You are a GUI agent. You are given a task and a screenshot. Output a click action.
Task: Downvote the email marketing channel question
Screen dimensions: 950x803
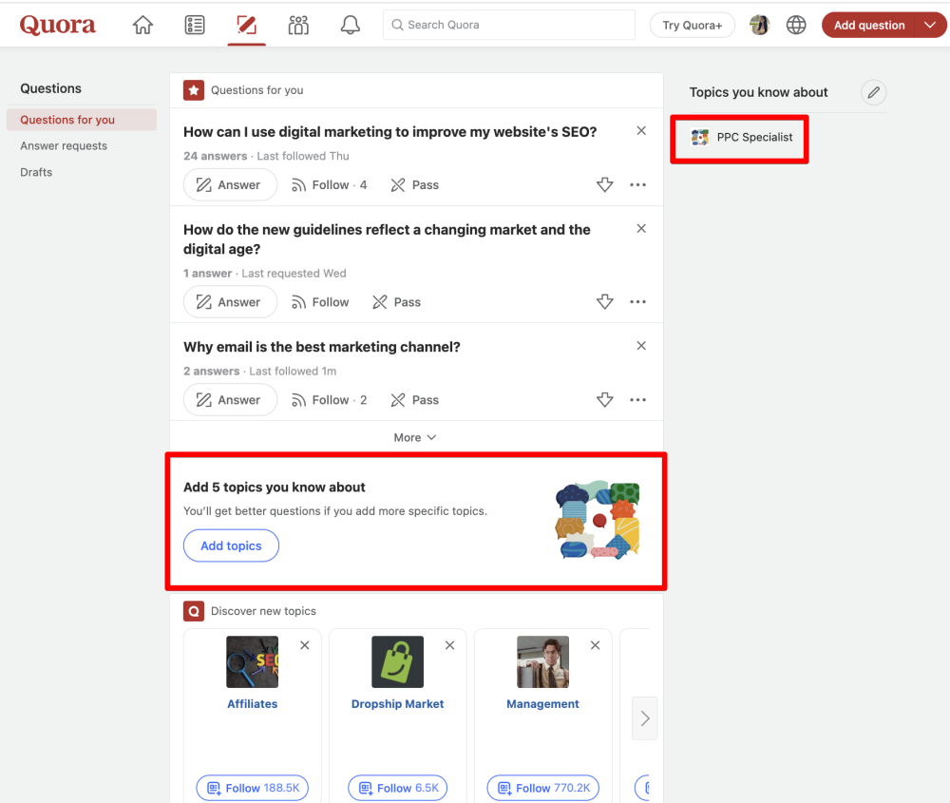pyautogui.click(x=604, y=400)
